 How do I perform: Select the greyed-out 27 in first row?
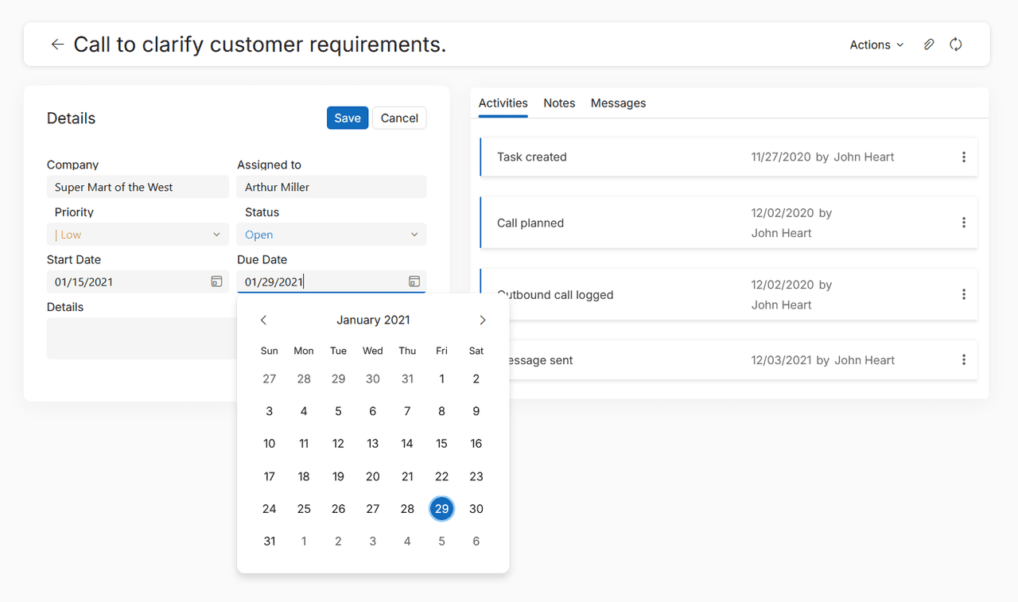click(x=270, y=379)
